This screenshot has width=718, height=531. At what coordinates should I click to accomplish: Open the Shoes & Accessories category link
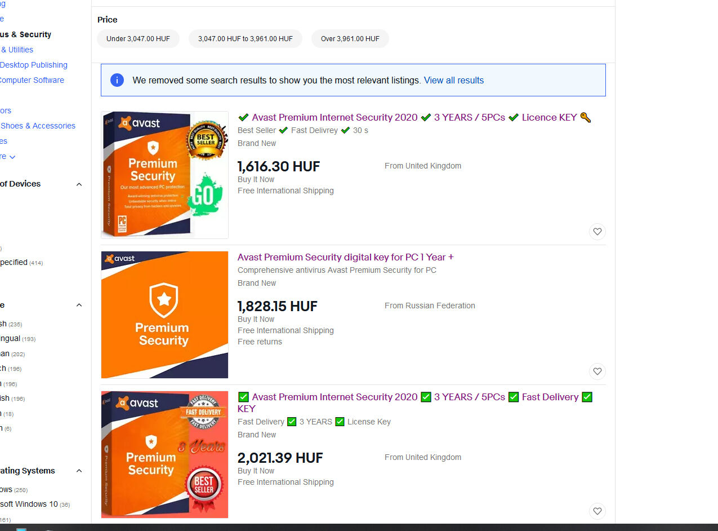[38, 126]
